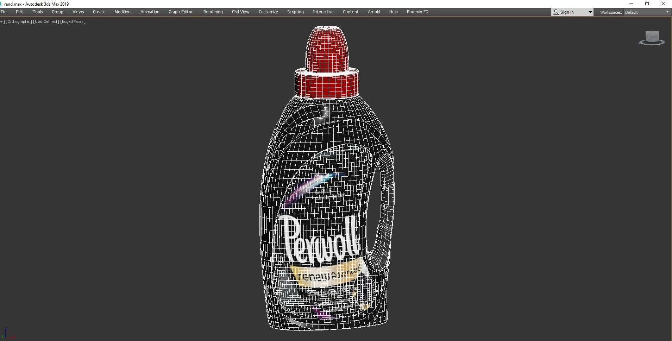Viewport: 672px width, 341px height.
Task: Minimize the 3ds Max window
Action: point(631,4)
